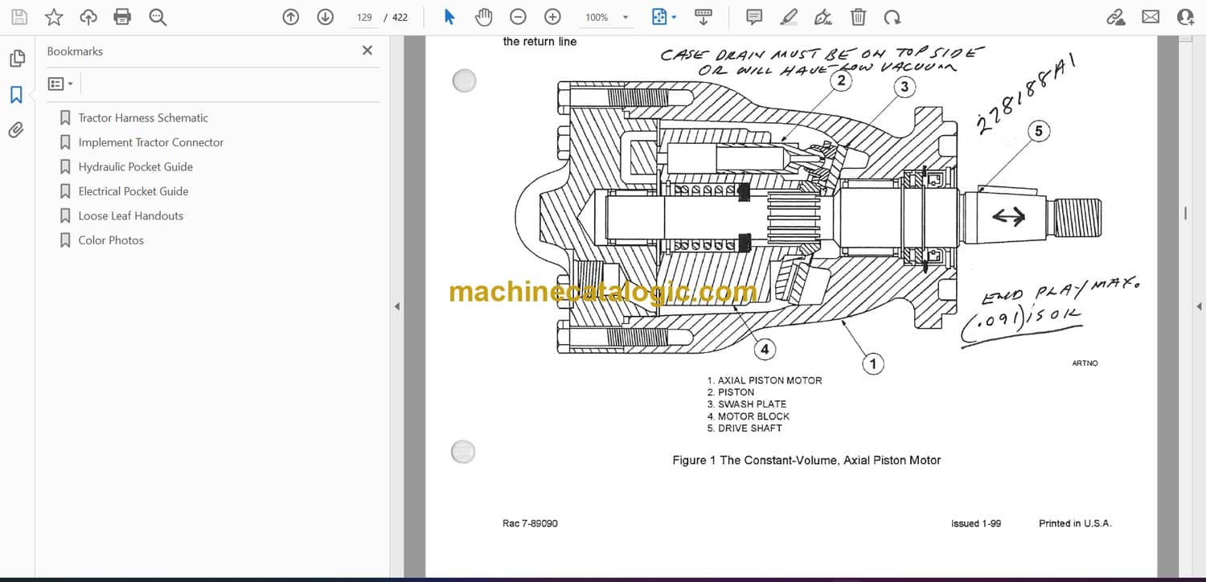Image resolution: width=1206 pixels, height=582 pixels.
Task: Toggle the Attachments paperclip panel
Action: [16, 130]
